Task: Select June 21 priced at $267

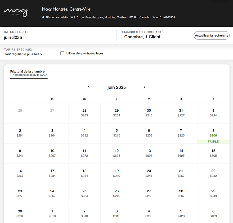Action: pos(181,174)
